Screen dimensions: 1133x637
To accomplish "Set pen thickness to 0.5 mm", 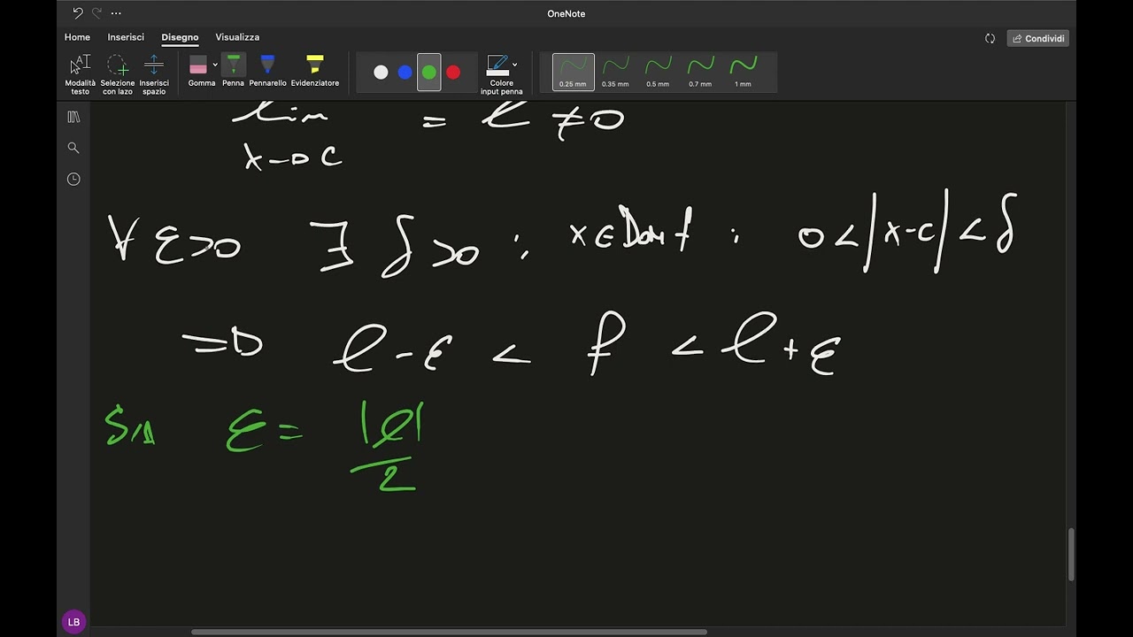I will coord(658,72).
